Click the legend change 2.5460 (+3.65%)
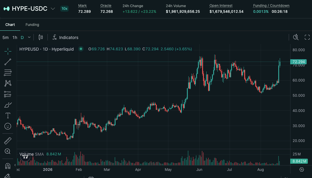The width and height of the screenshot is (312, 178). 176,49
